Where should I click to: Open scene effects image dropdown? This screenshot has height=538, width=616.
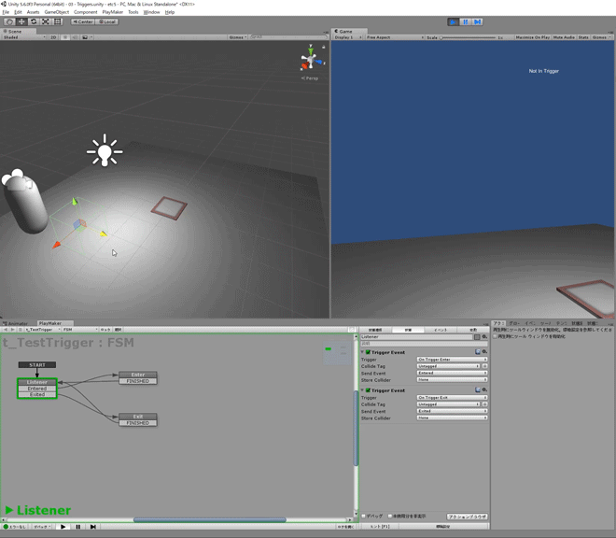click(x=87, y=37)
